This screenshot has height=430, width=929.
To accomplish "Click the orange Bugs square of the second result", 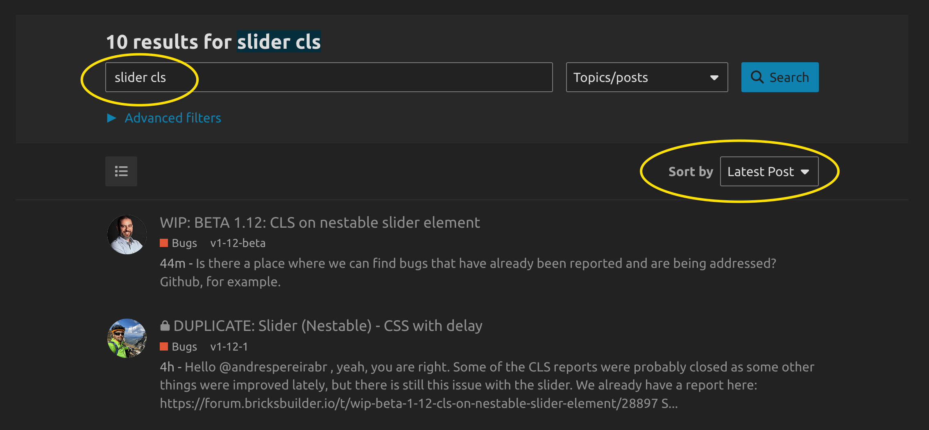I will click(164, 346).
